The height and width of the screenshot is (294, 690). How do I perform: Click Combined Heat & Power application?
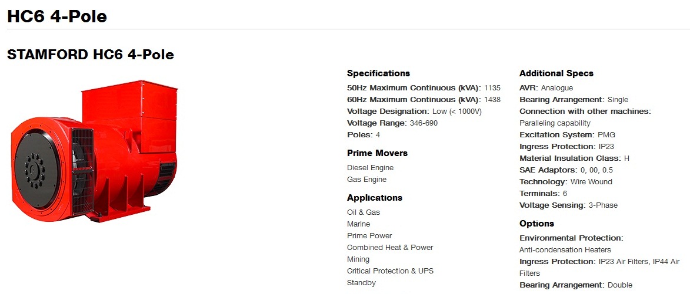pos(390,248)
